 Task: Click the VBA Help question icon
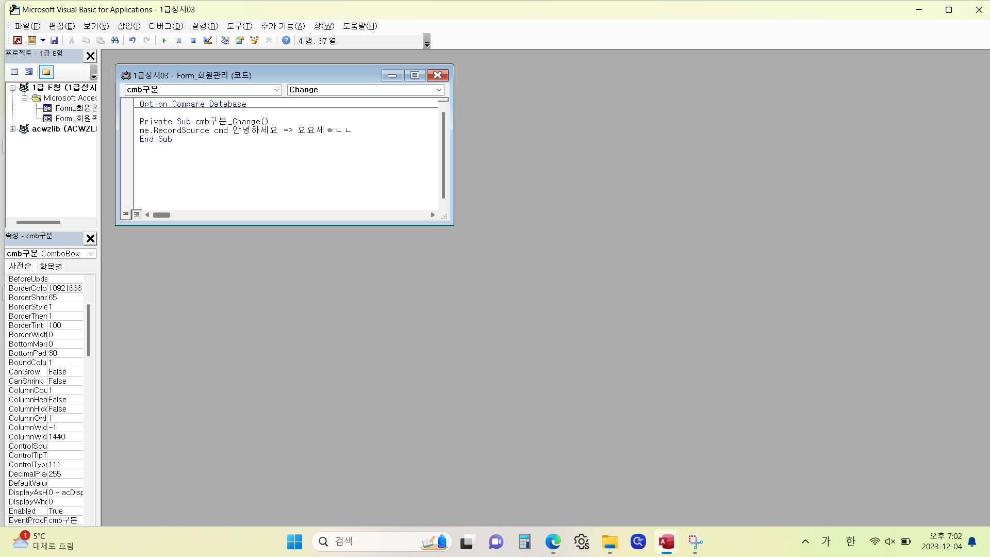286,40
